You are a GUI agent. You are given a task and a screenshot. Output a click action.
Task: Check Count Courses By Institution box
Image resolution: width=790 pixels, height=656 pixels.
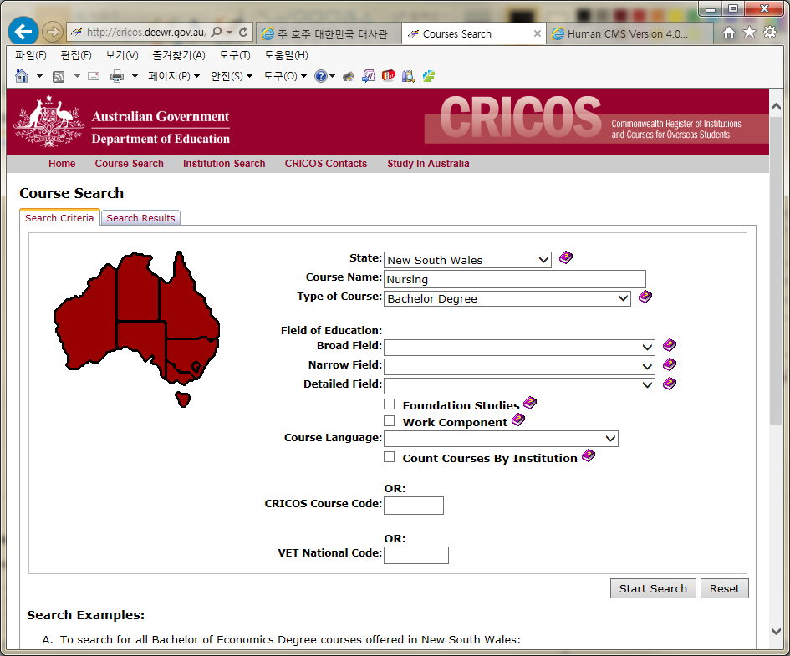[x=390, y=457]
